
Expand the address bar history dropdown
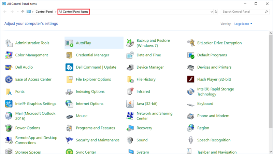[x=212, y=12]
